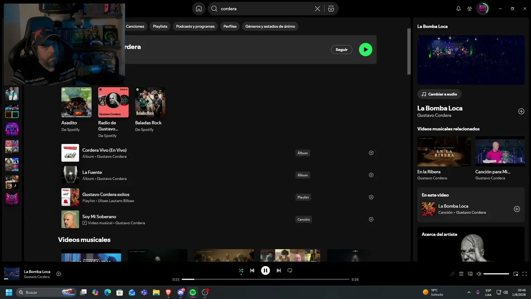Open the lyrics microphone icon
Image resolution: width=531 pixels, height=299 pixels.
point(453,274)
